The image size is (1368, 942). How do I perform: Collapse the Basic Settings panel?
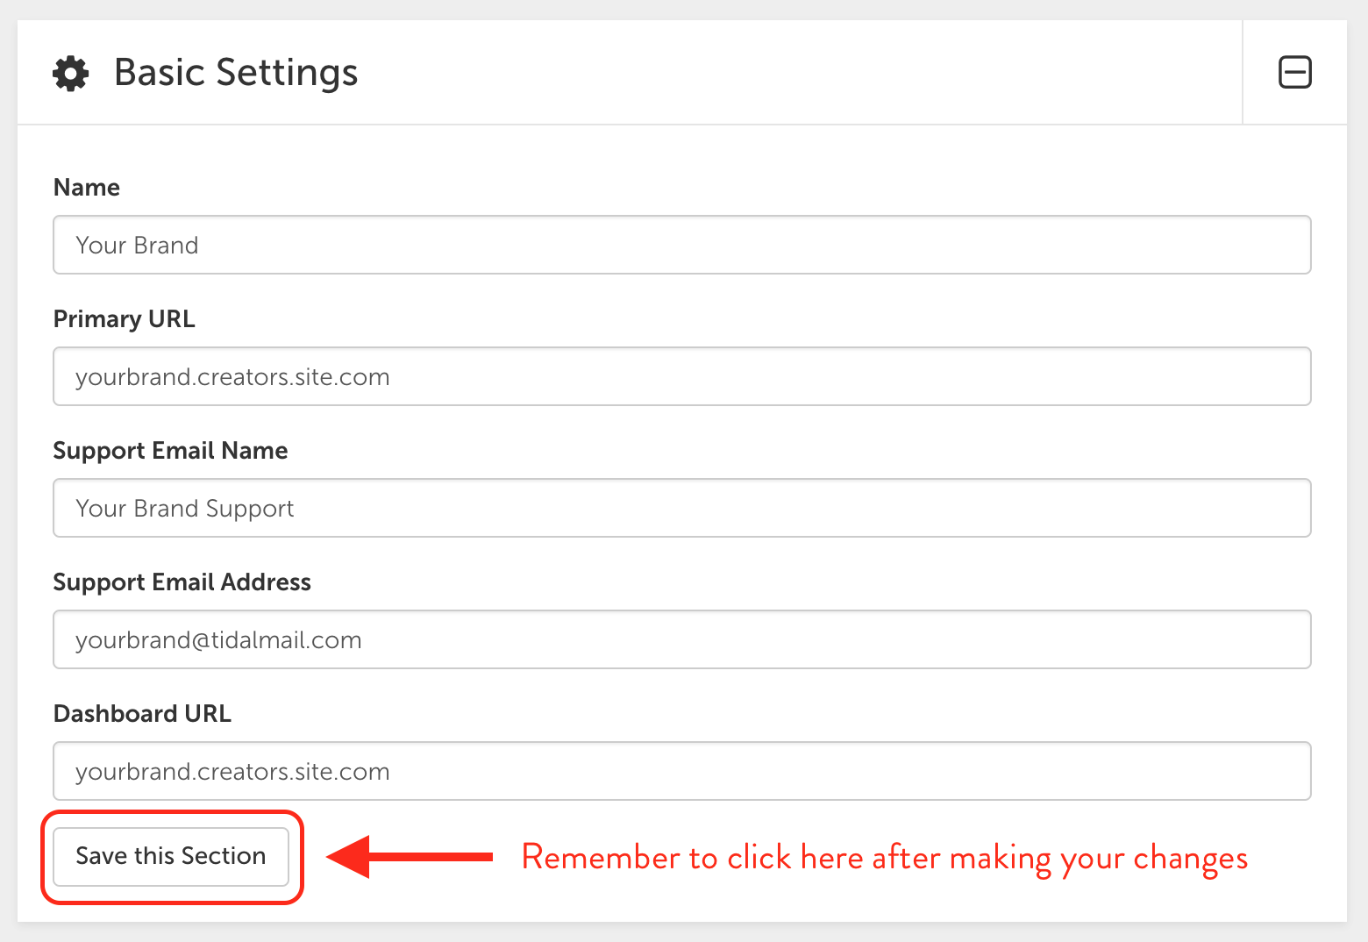click(1294, 72)
